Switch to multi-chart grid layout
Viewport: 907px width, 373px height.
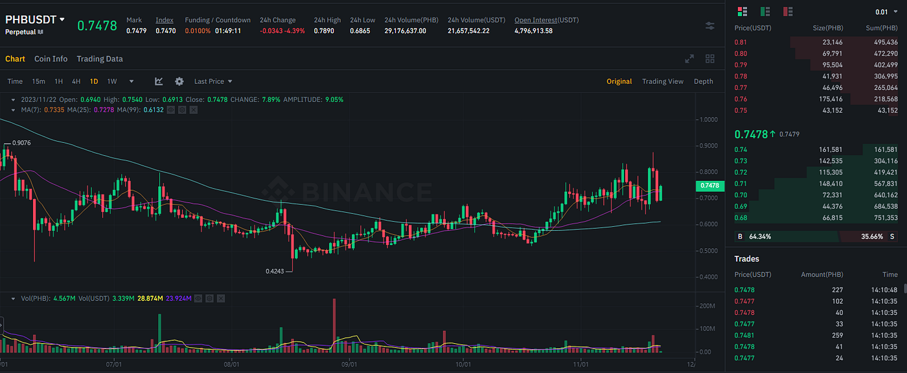[710, 59]
